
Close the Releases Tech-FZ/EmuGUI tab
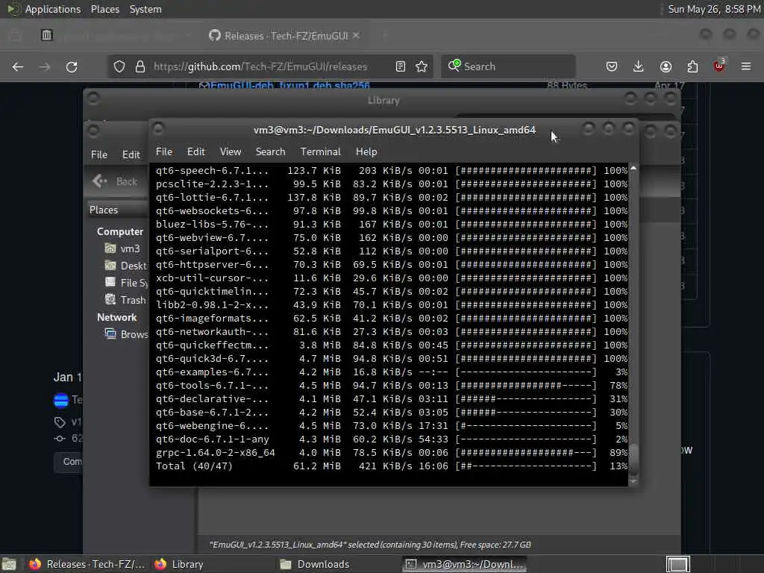click(356, 35)
